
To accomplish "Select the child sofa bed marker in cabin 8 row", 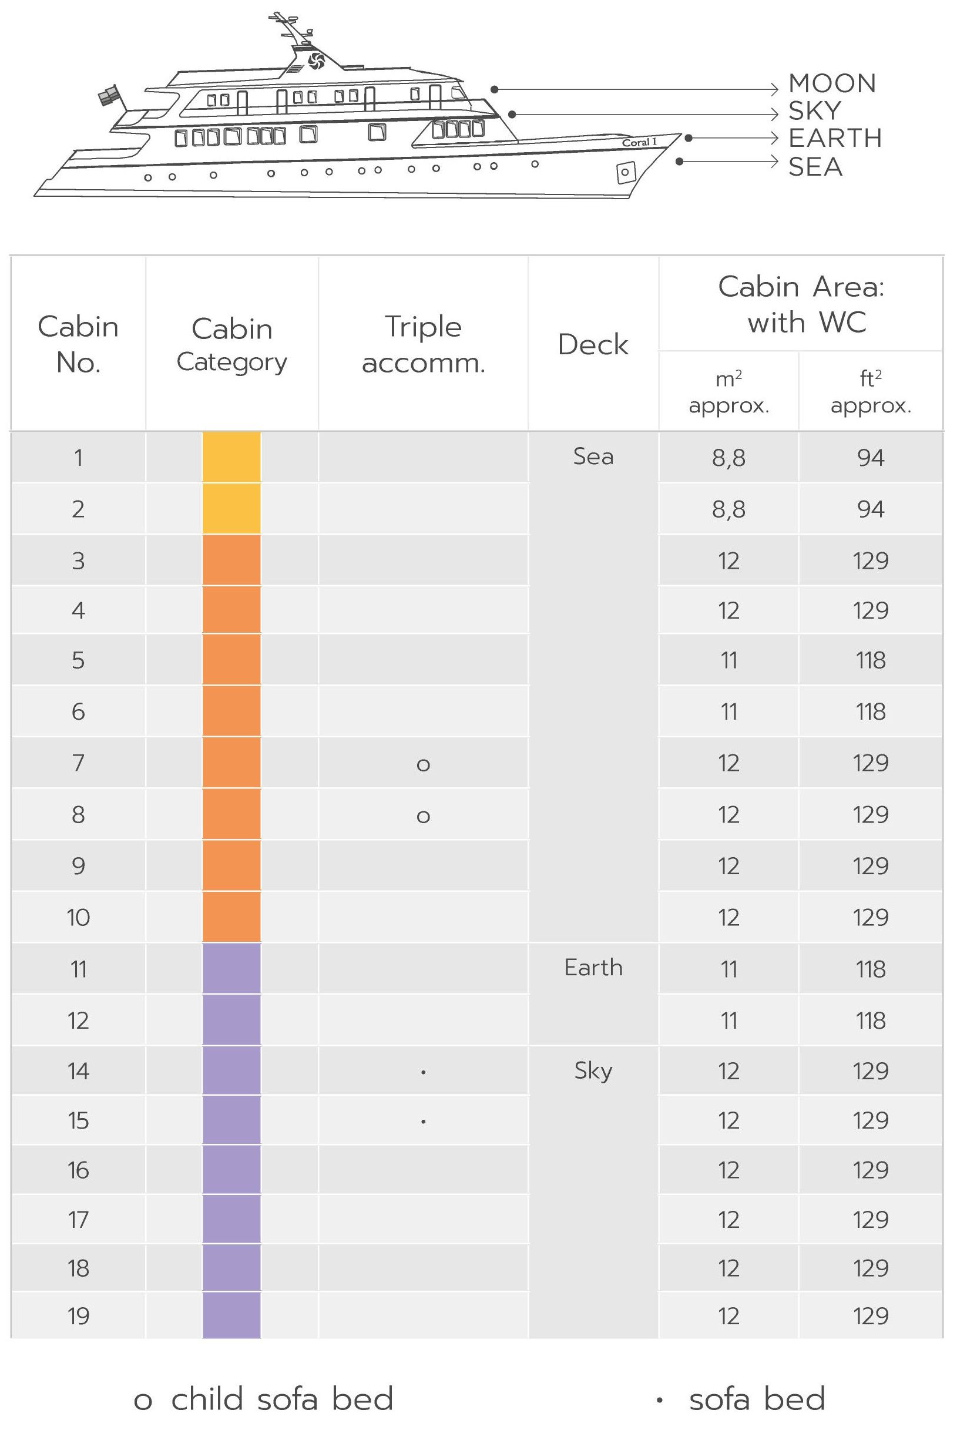I will [x=423, y=817].
